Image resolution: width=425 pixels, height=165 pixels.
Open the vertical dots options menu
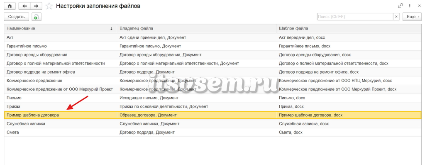click(410, 6)
